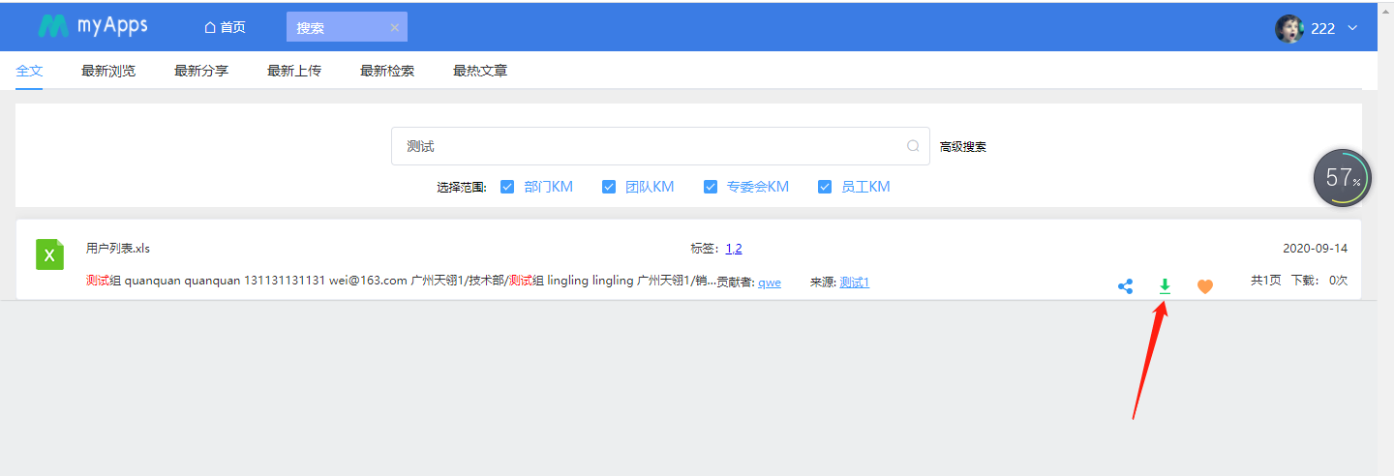Screen dimensions: 1394x476
Task: Switch to the 最新浏览 tab
Action: (x=108, y=71)
